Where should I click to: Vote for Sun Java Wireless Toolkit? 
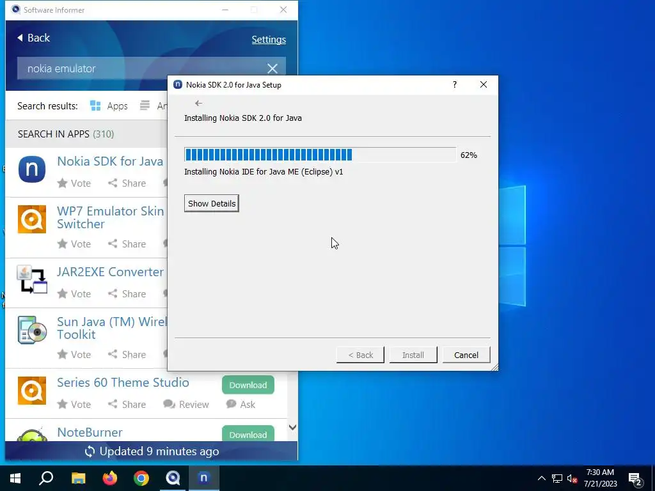coord(74,354)
